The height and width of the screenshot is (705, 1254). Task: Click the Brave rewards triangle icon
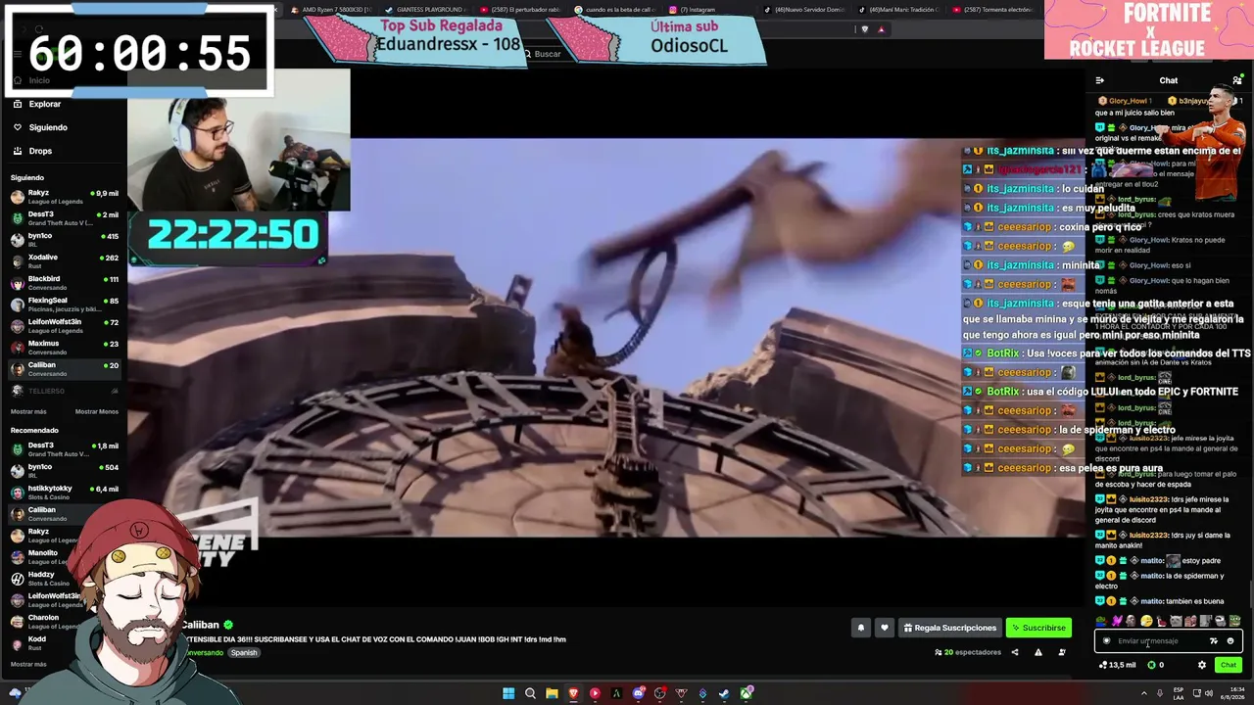(x=881, y=29)
